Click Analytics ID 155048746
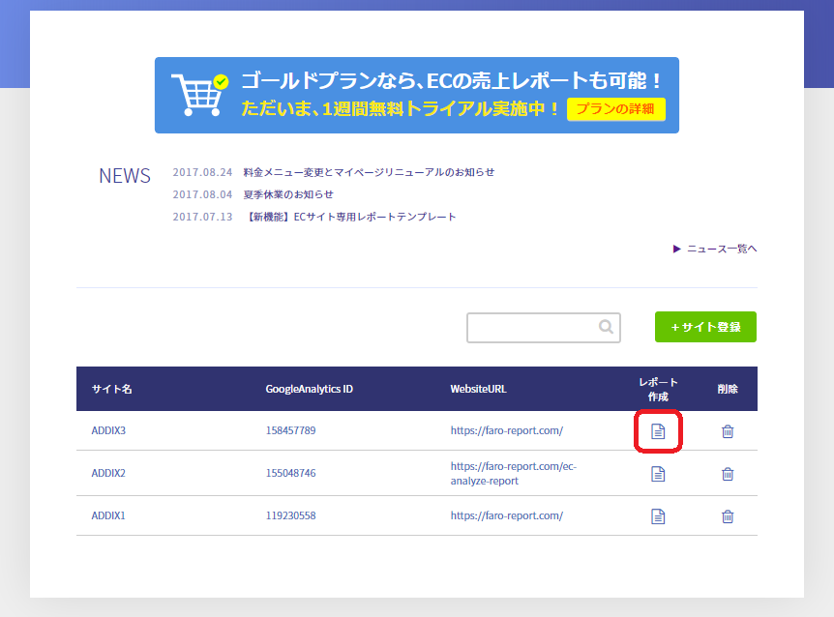This screenshot has width=834, height=617. pos(290,473)
